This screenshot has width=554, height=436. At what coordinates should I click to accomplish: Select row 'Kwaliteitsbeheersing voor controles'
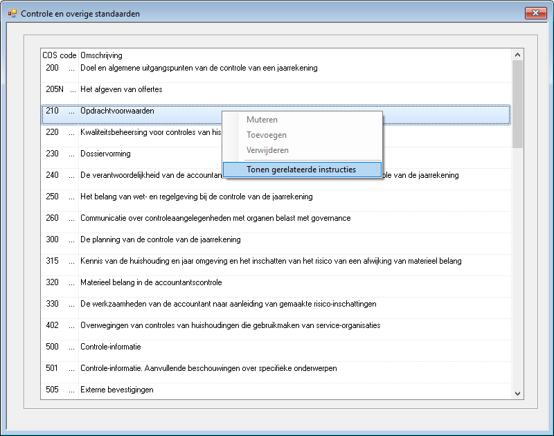[x=276, y=136]
